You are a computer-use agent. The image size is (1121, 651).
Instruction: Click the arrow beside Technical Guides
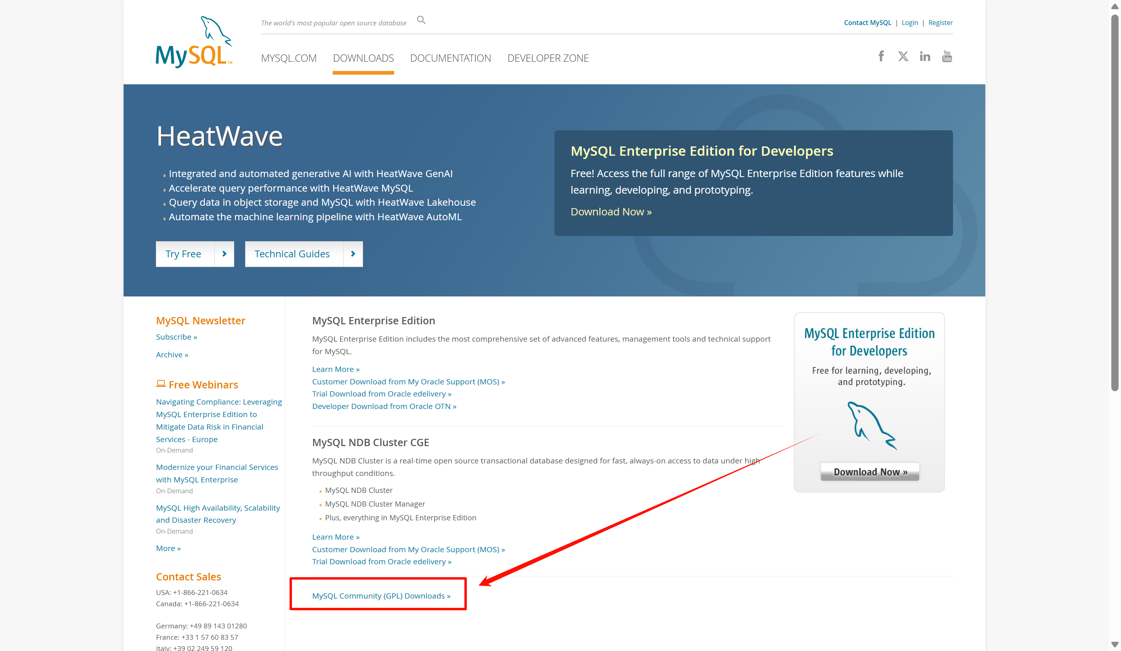353,254
